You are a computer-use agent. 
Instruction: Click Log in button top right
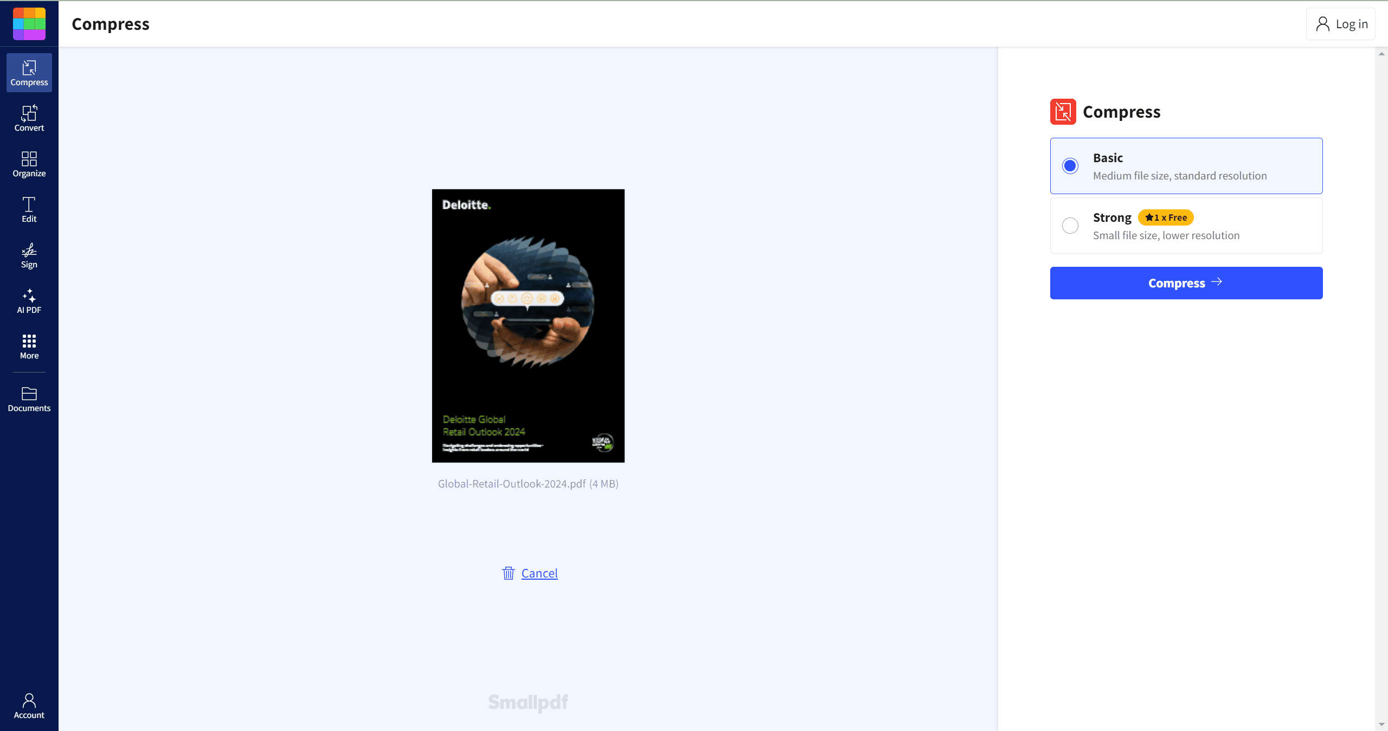click(x=1343, y=24)
